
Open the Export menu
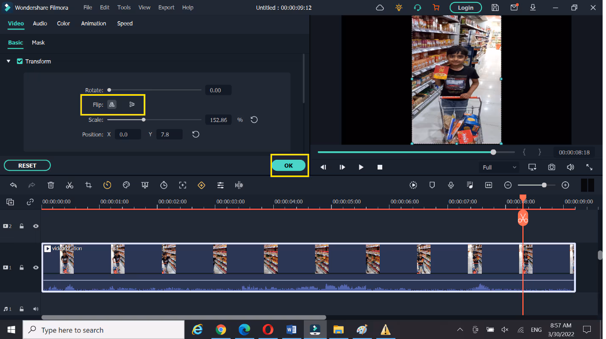(x=166, y=8)
